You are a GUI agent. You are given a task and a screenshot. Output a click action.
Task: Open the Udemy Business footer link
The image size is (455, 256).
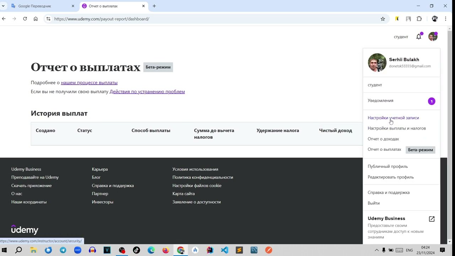[x=26, y=169]
